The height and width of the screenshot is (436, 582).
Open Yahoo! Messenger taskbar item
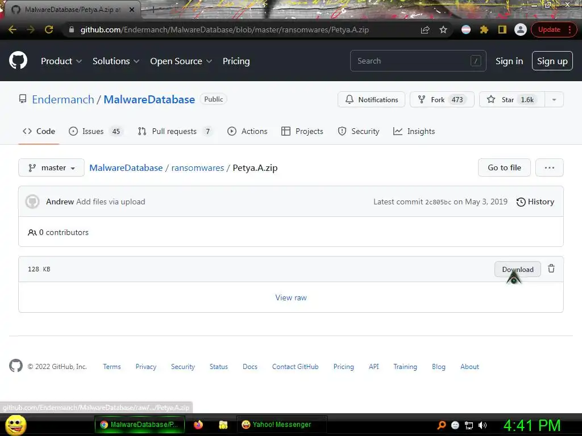[x=281, y=425]
